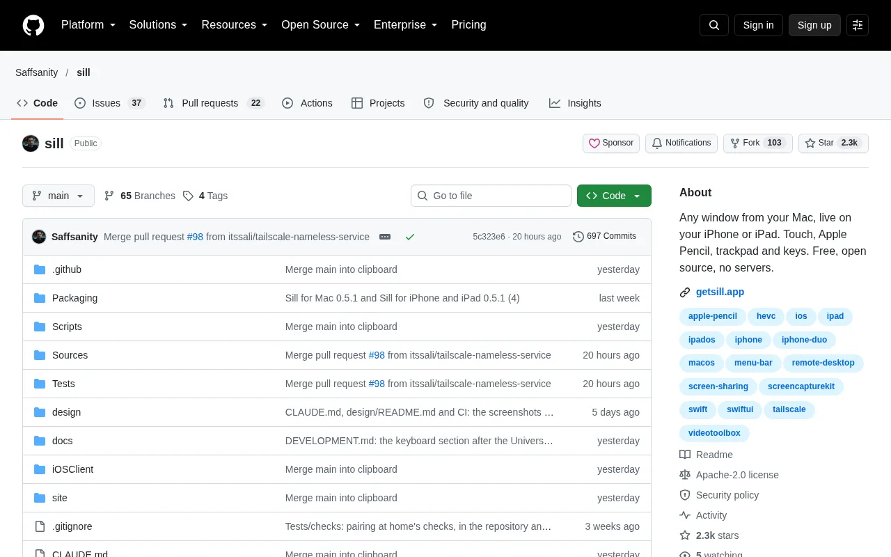Click the getsill.app link icon
The height and width of the screenshot is (557, 891).
click(x=685, y=292)
